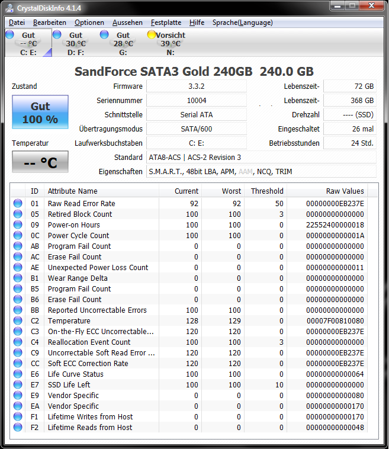Image resolution: width=389 pixels, height=449 pixels.
Task: Click status icon for AC Erase Fail Count
Action: coord(18,256)
